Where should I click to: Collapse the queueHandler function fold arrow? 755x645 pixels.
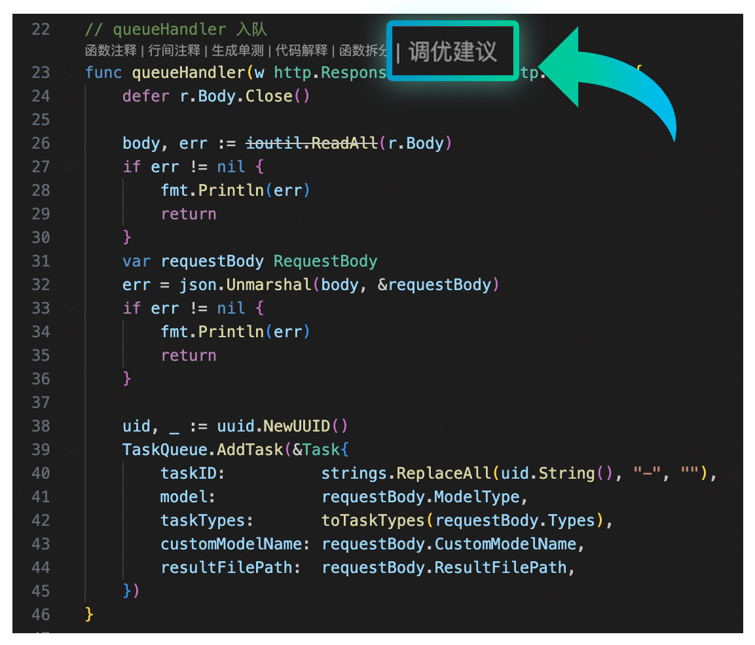pos(69,73)
